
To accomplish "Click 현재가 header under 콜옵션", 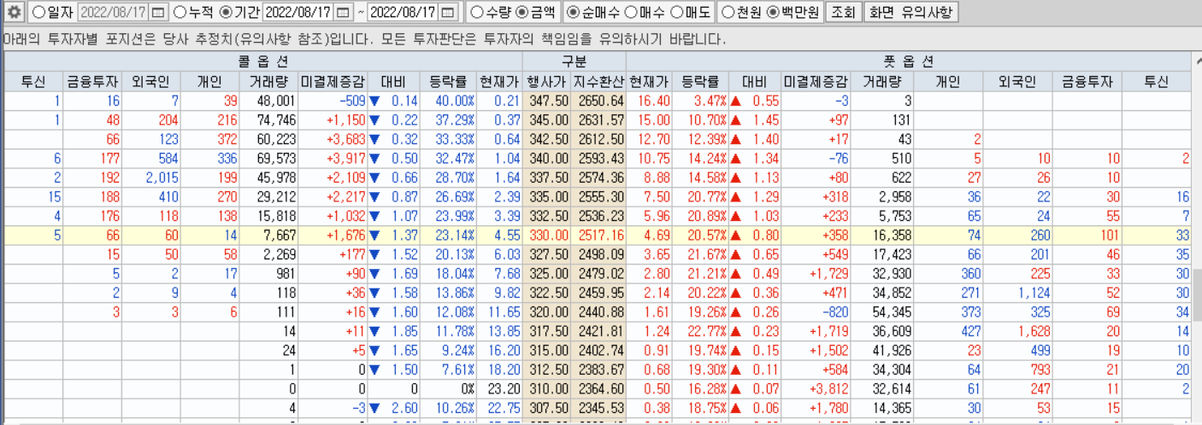I will [498, 82].
